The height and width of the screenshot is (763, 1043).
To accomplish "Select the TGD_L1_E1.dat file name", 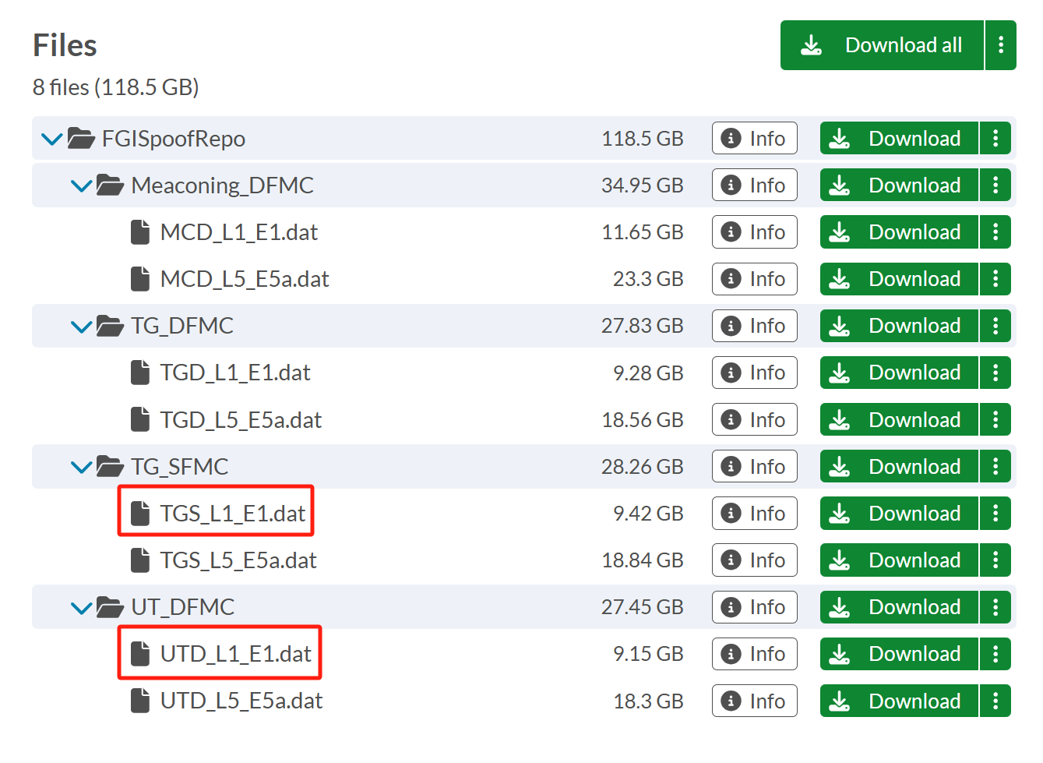I will pos(234,373).
